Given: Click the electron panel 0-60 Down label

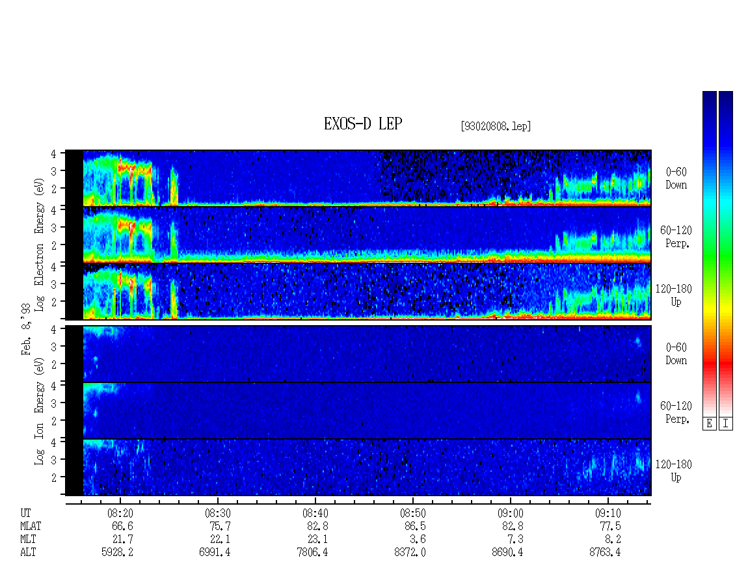Looking at the screenshot, I should pyautogui.click(x=676, y=179).
